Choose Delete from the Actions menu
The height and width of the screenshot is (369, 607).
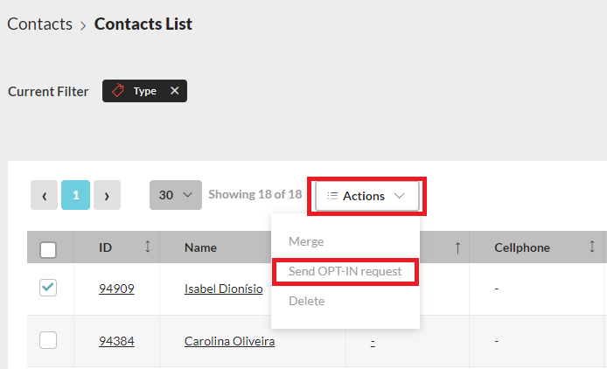[x=306, y=301]
